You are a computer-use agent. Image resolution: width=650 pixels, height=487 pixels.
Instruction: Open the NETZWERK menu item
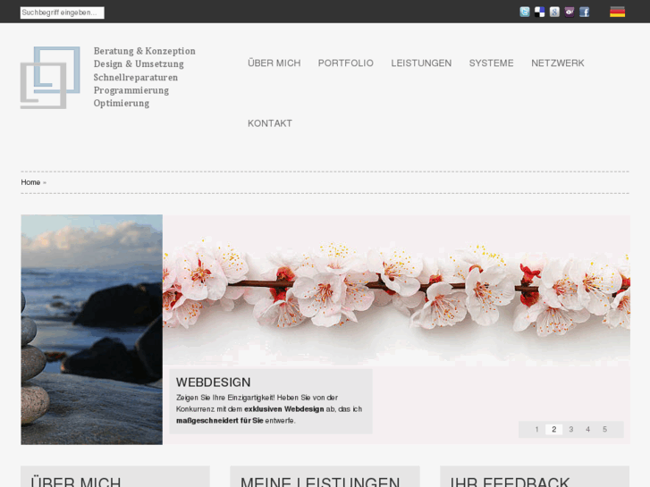click(x=558, y=63)
